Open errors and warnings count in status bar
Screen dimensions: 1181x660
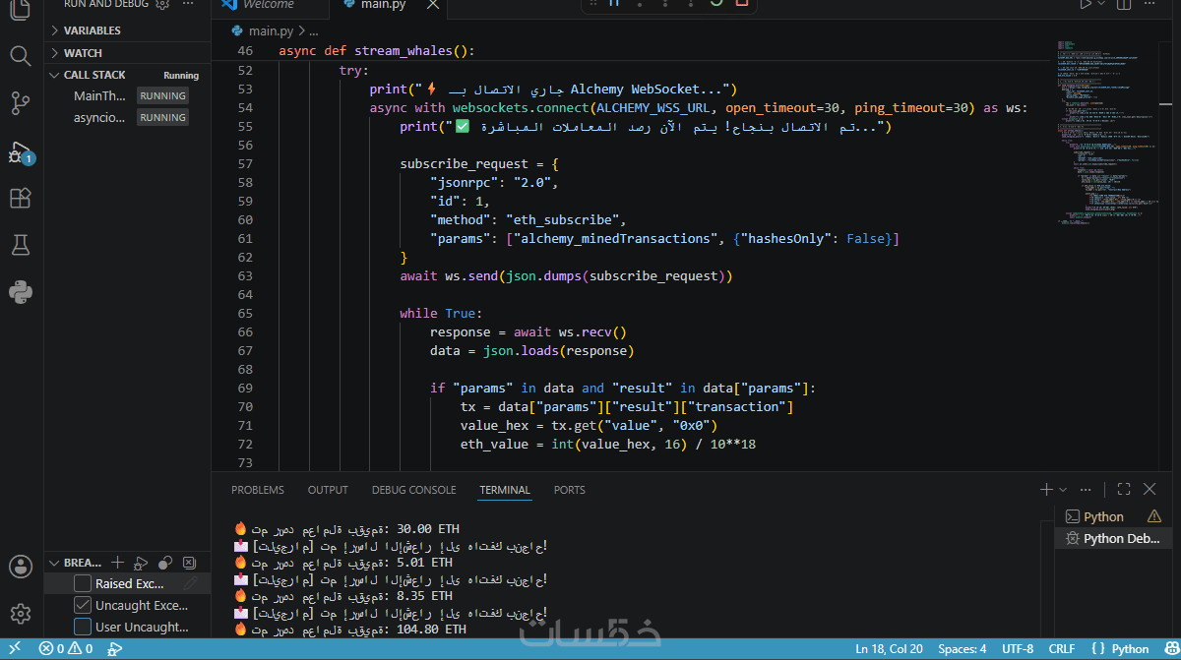pyautogui.click(x=66, y=649)
